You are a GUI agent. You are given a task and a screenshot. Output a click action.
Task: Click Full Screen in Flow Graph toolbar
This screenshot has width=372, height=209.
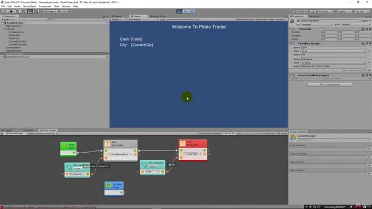click(x=281, y=134)
